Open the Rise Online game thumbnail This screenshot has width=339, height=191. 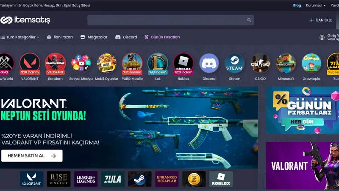[x=59, y=179]
